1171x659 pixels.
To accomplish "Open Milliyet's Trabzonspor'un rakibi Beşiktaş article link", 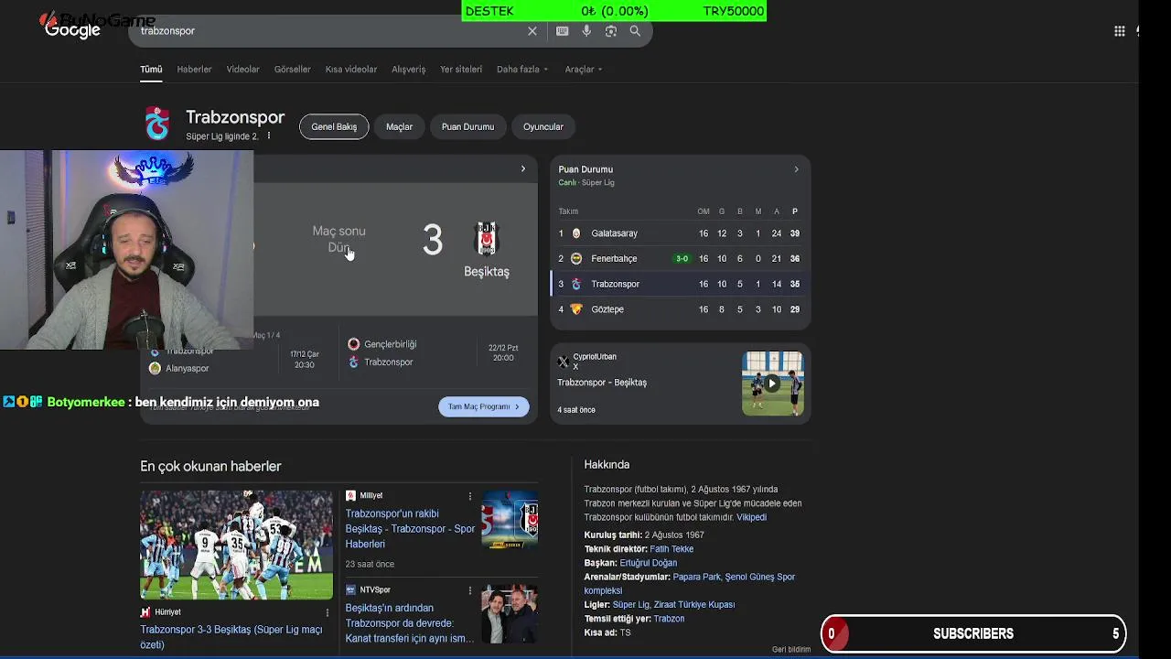I will [x=410, y=529].
